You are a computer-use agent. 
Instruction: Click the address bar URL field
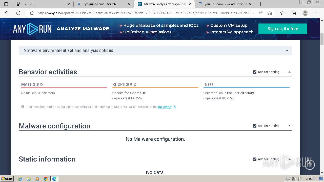tap(146, 13)
